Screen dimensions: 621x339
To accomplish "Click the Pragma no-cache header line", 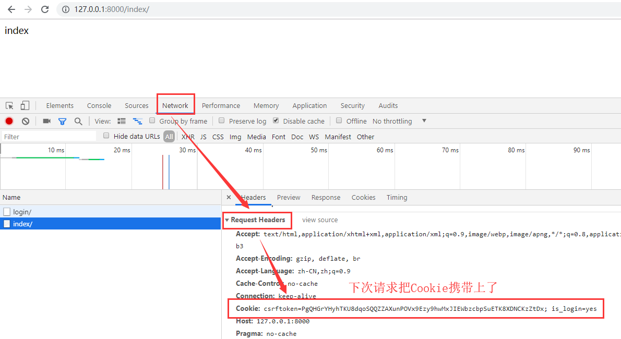I will click(x=266, y=334).
